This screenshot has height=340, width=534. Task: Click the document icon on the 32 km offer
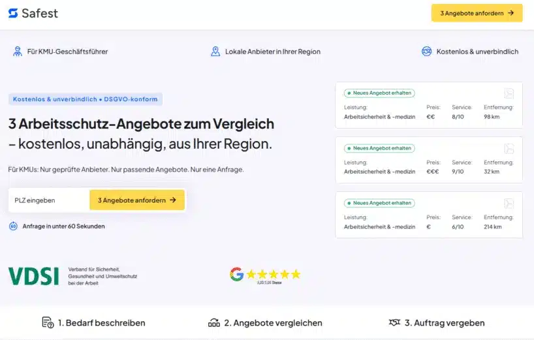(x=509, y=148)
